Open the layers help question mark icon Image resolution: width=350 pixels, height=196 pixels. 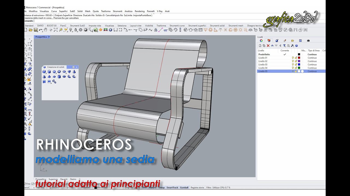click(x=296, y=45)
